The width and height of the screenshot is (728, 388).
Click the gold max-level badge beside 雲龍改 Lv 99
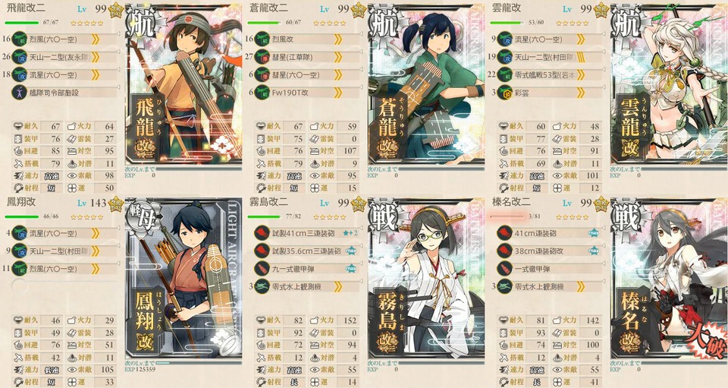(x=601, y=9)
